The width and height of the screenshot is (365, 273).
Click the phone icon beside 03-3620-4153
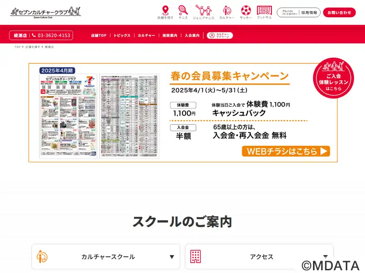(x=34, y=35)
